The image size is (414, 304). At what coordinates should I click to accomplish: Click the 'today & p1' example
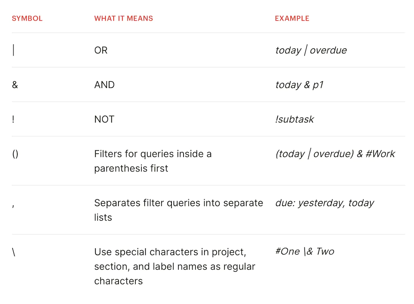click(x=299, y=85)
